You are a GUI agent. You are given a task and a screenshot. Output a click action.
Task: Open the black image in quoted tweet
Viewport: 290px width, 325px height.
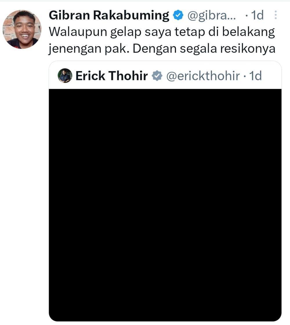[x=165, y=205]
